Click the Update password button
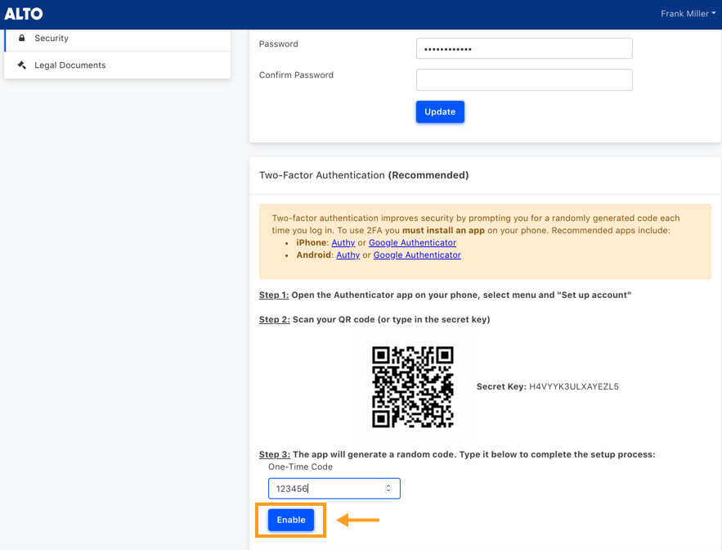The height and width of the screenshot is (550, 722). click(x=440, y=111)
